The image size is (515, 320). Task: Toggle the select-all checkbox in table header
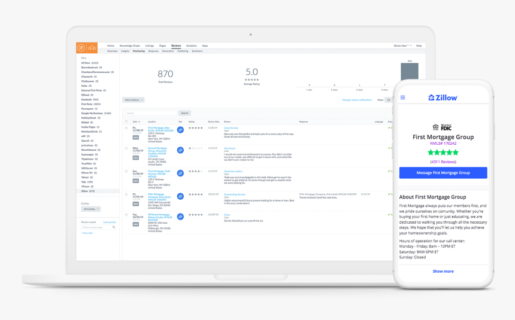126,122
